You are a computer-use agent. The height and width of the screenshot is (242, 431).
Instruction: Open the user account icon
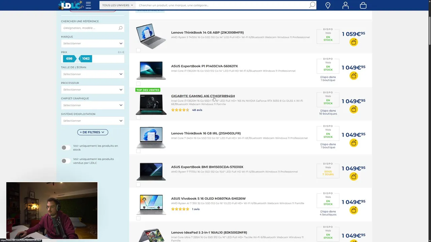tap(345, 5)
